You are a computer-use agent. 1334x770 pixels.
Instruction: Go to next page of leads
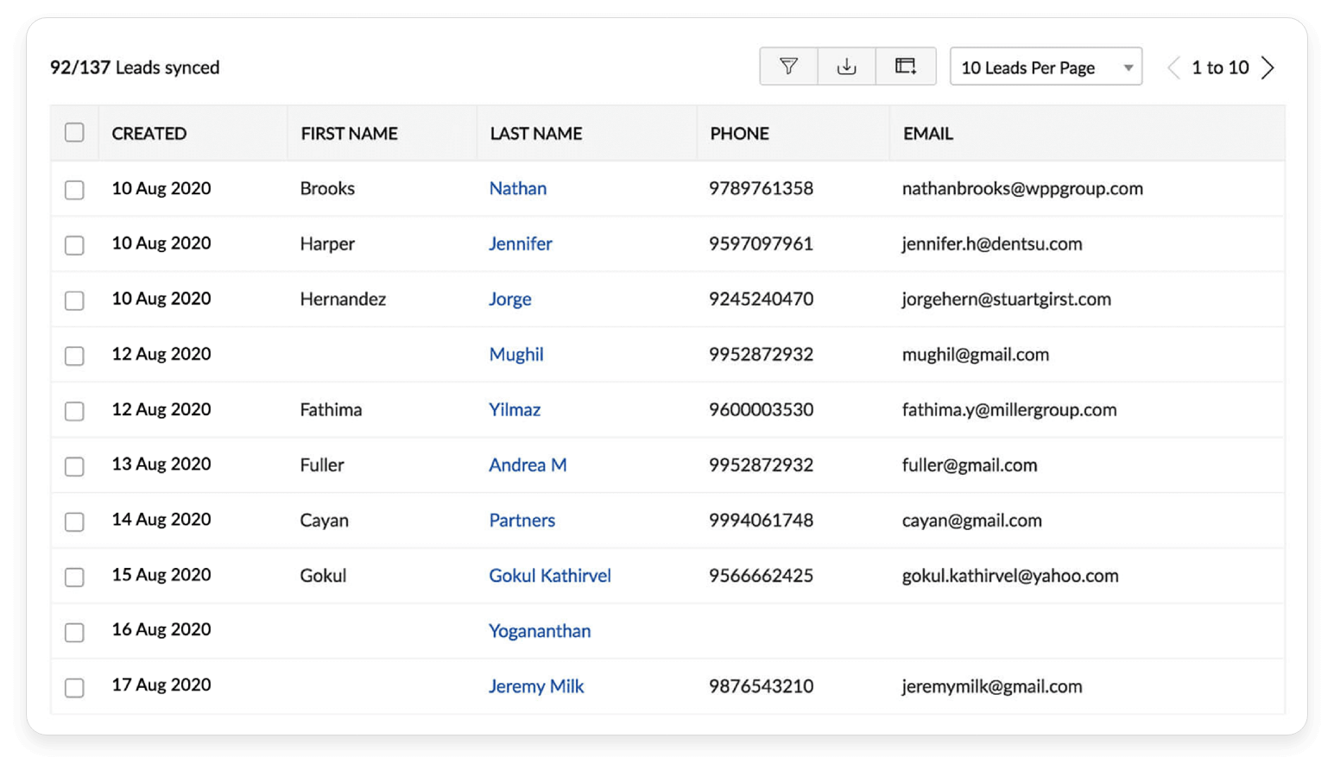click(1268, 67)
